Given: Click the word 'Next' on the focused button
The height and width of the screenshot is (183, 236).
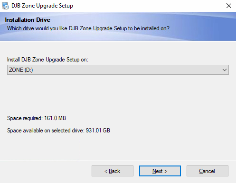Looking at the screenshot, I should click(158, 171).
